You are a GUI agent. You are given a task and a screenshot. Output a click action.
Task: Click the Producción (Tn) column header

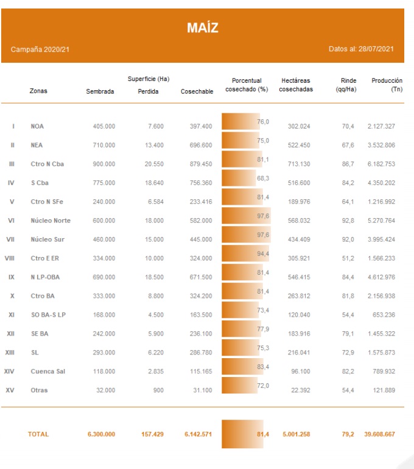pos(387,85)
